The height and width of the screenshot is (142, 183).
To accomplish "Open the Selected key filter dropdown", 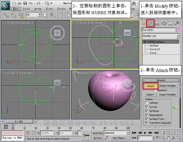I will (117, 133).
